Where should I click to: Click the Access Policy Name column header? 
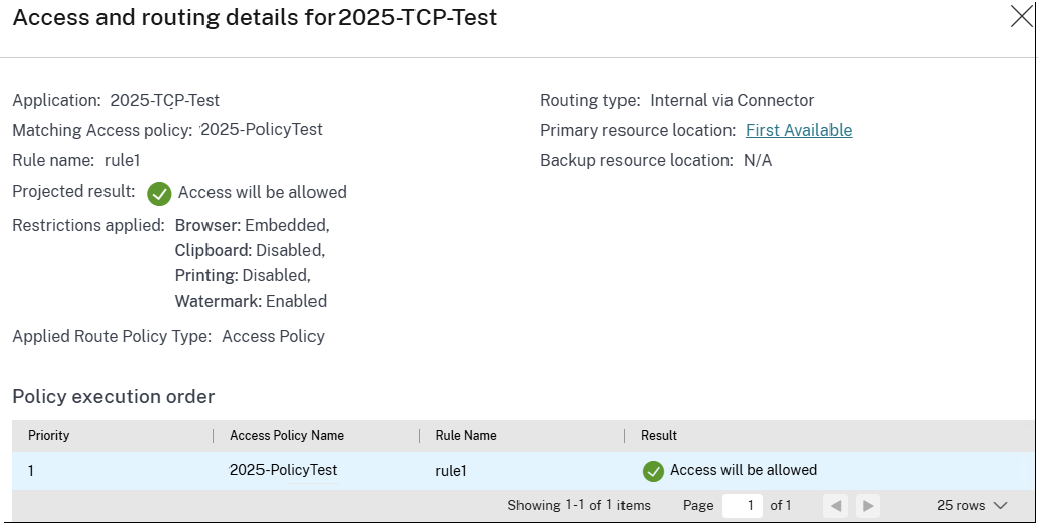click(287, 435)
